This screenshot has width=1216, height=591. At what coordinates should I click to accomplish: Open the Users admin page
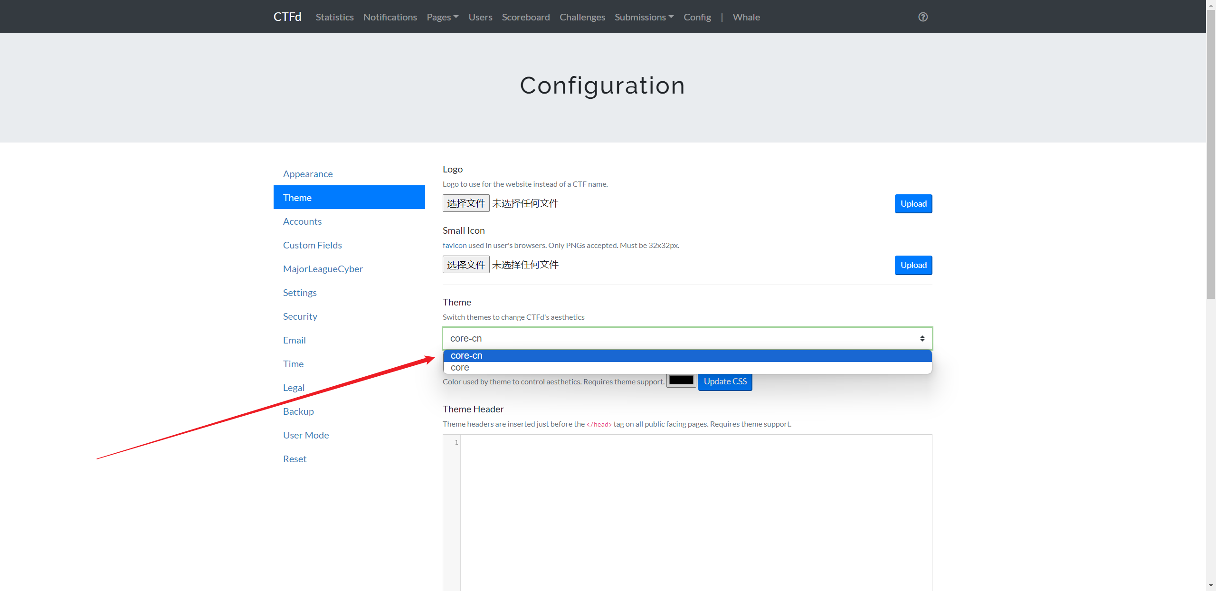pyautogui.click(x=480, y=17)
